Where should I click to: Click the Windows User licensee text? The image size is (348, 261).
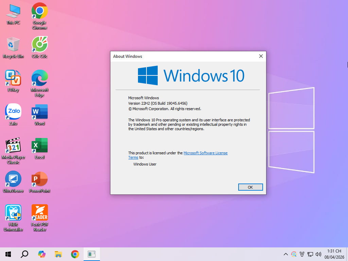click(x=145, y=164)
